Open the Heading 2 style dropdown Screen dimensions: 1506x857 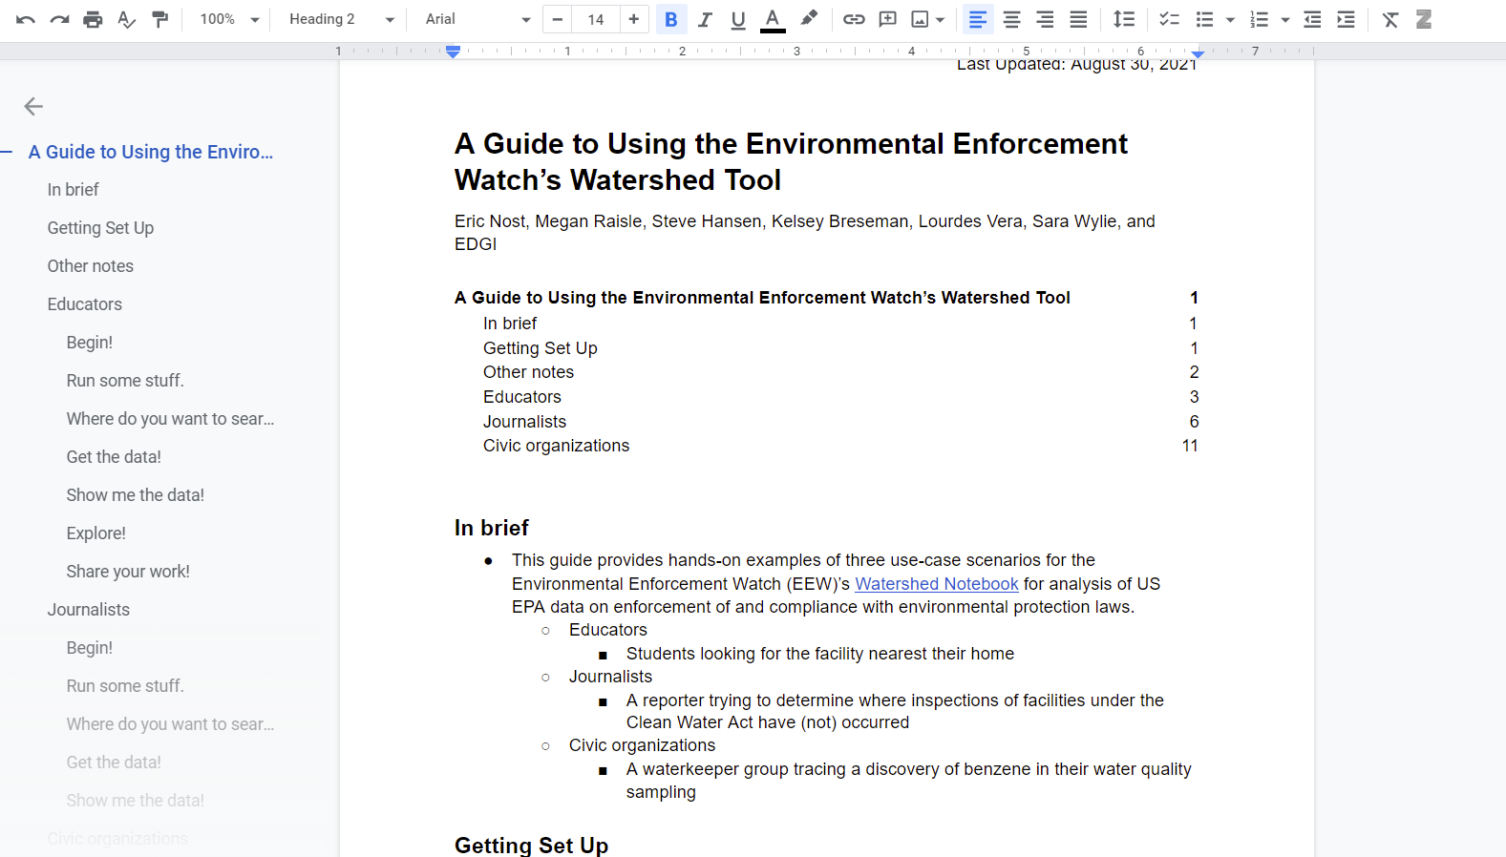[x=341, y=19]
